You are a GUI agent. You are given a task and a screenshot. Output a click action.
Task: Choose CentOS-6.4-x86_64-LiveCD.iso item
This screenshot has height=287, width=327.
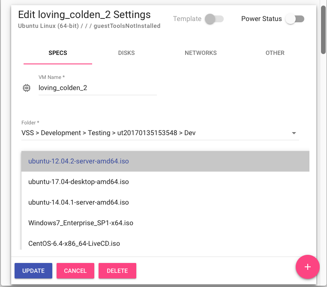tap(165, 242)
